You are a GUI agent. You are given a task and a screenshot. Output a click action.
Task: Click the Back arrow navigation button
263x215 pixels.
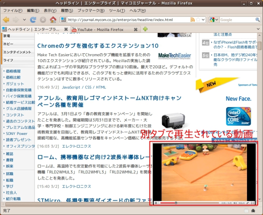point(6,20)
